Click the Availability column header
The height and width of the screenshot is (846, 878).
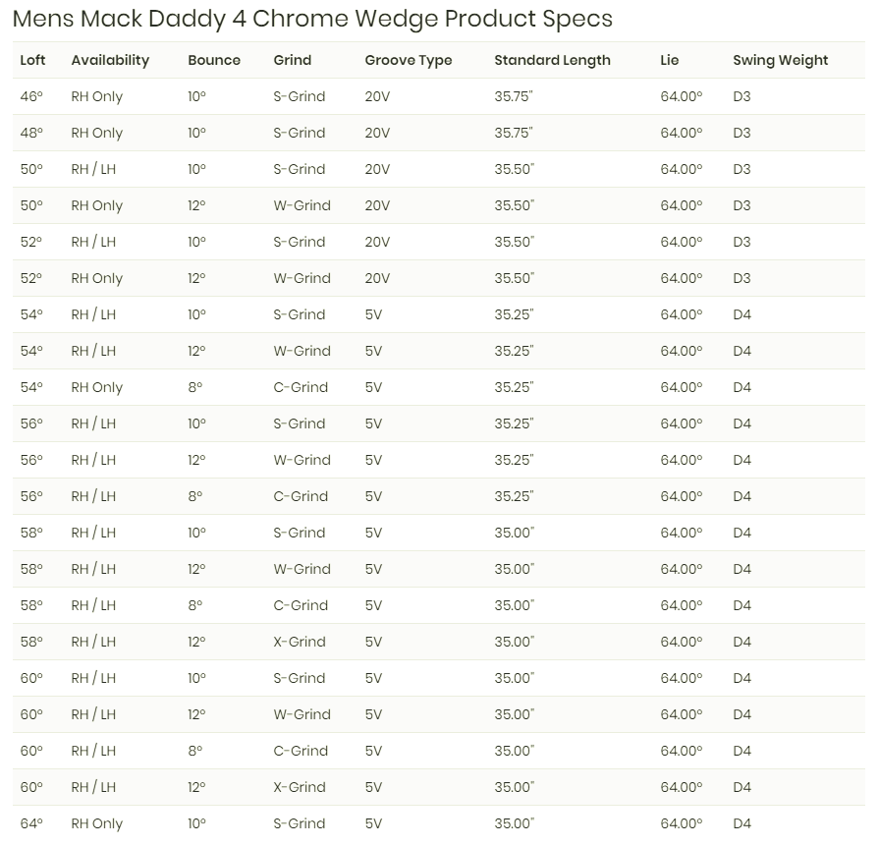tap(110, 60)
